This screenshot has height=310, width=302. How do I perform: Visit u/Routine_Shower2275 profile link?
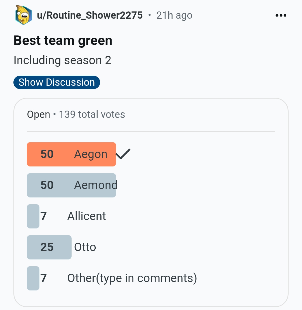click(x=90, y=15)
